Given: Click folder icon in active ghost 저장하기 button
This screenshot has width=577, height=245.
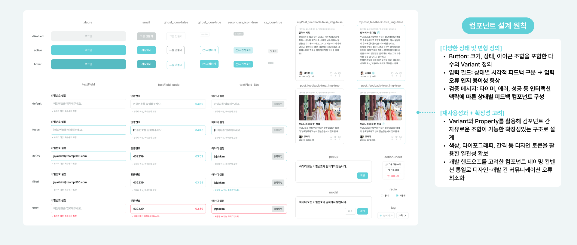Looking at the screenshot, I should click(x=204, y=50).
